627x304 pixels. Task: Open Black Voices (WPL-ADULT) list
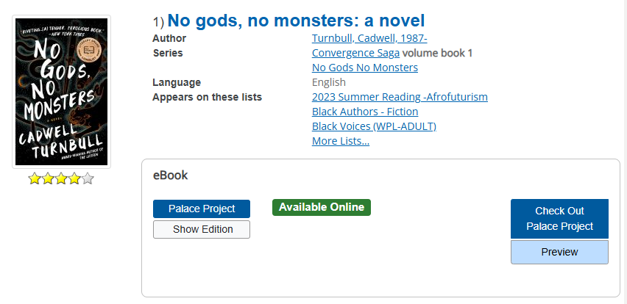click(x=374, y=126)
